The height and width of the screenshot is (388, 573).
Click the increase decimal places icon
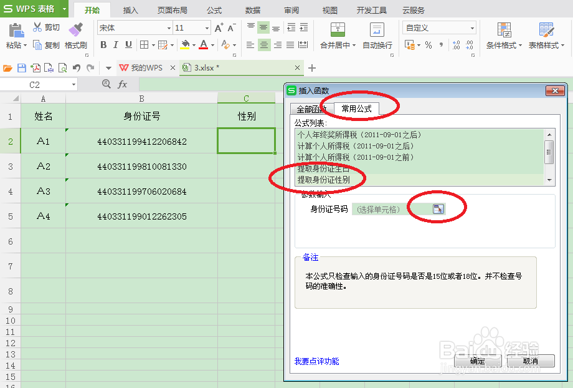click(x=456, y=45)
